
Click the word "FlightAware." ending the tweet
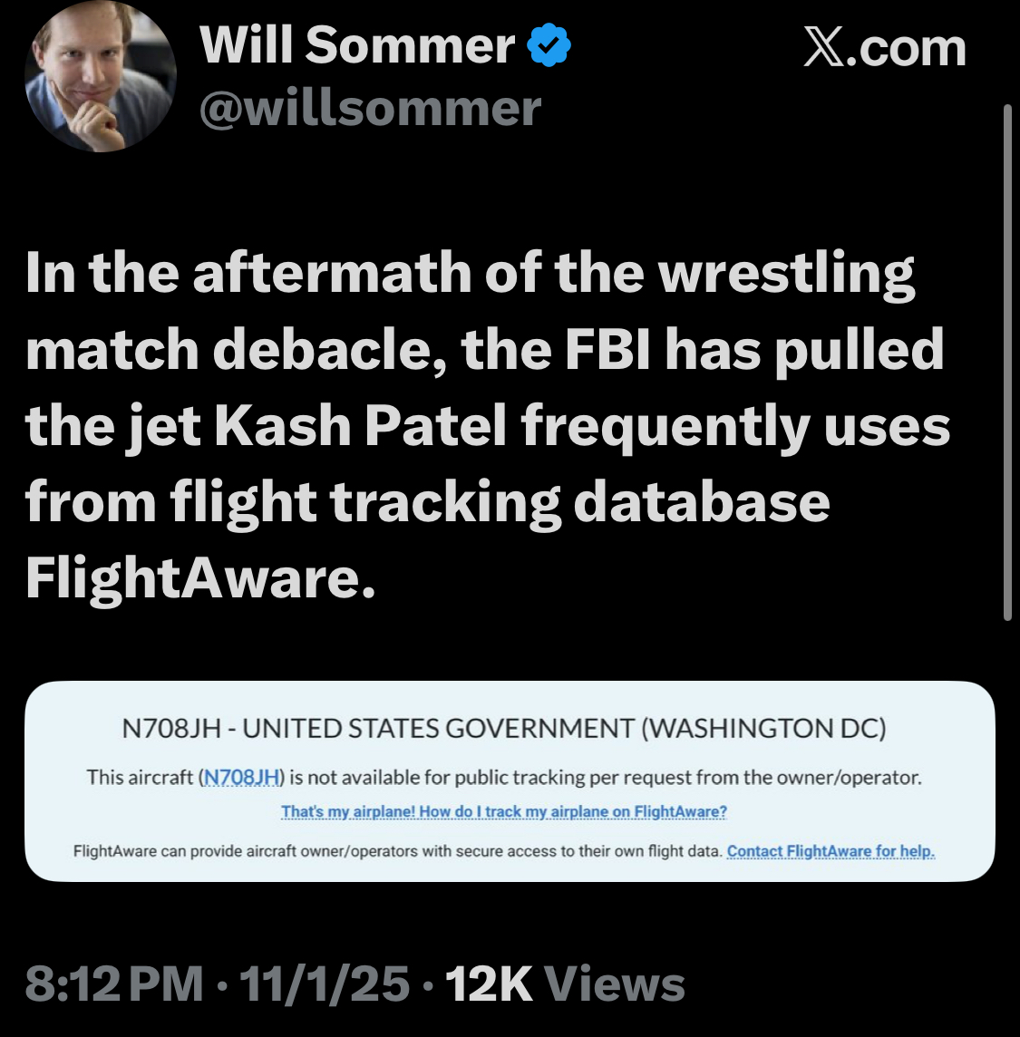(x=199, y=577)
